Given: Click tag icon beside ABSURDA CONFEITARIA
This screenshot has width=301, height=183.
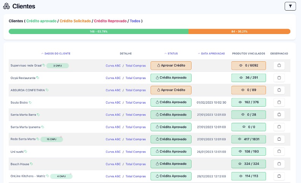Looking at the screenshot, I should (x=47, y=90).
